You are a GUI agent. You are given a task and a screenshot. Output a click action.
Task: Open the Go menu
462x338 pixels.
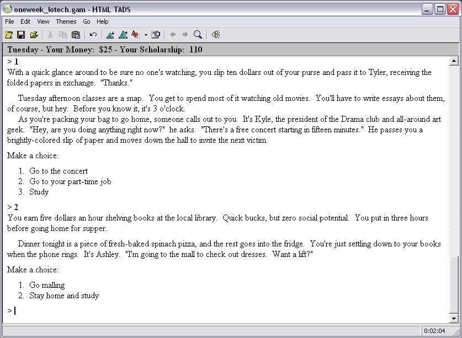86,22
